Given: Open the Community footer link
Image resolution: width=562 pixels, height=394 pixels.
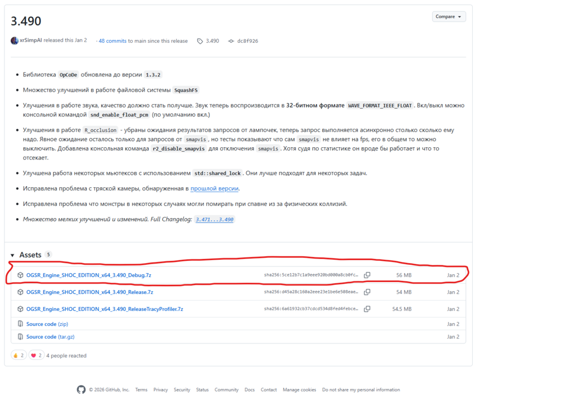Looking at the screenshot, I should (226, 390).
